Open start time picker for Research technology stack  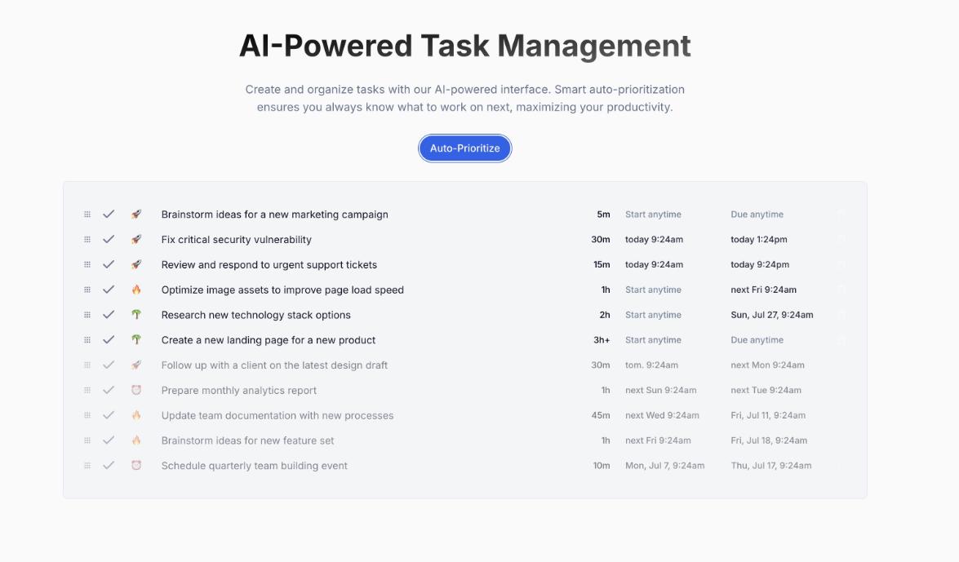tap(653, 315)
